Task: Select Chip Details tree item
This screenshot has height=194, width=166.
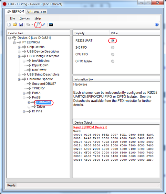Action: [36, 47]
